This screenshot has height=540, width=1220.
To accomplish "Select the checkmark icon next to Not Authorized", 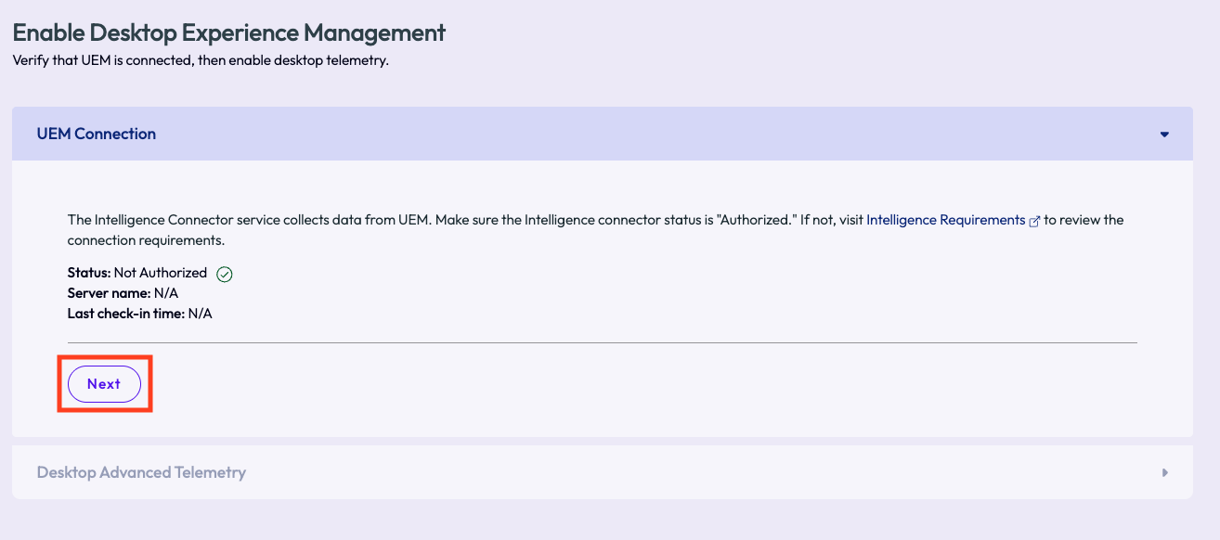I will coord(223,273).
